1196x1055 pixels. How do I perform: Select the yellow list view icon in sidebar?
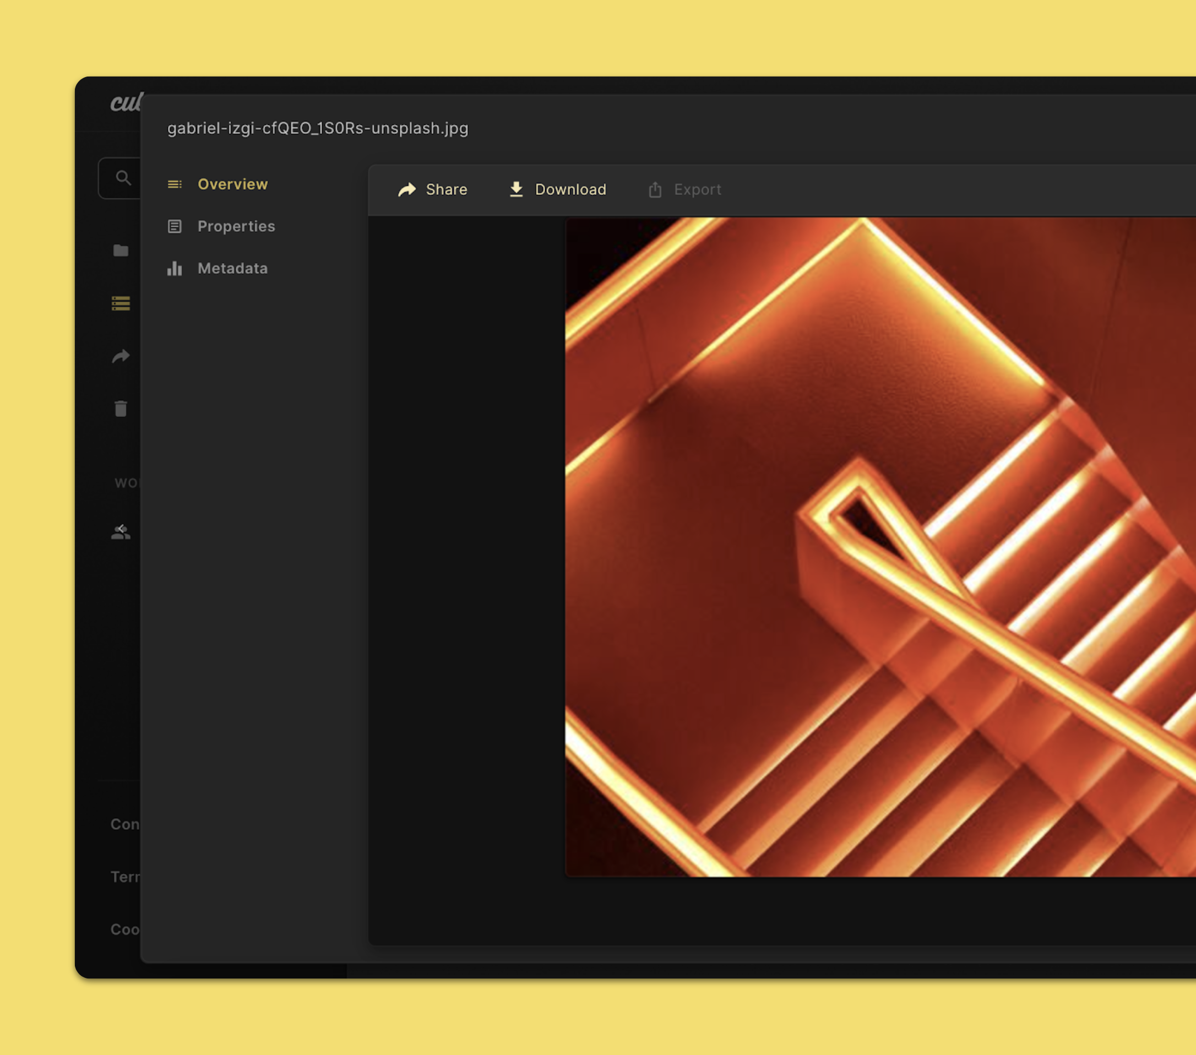pos(121,303)
